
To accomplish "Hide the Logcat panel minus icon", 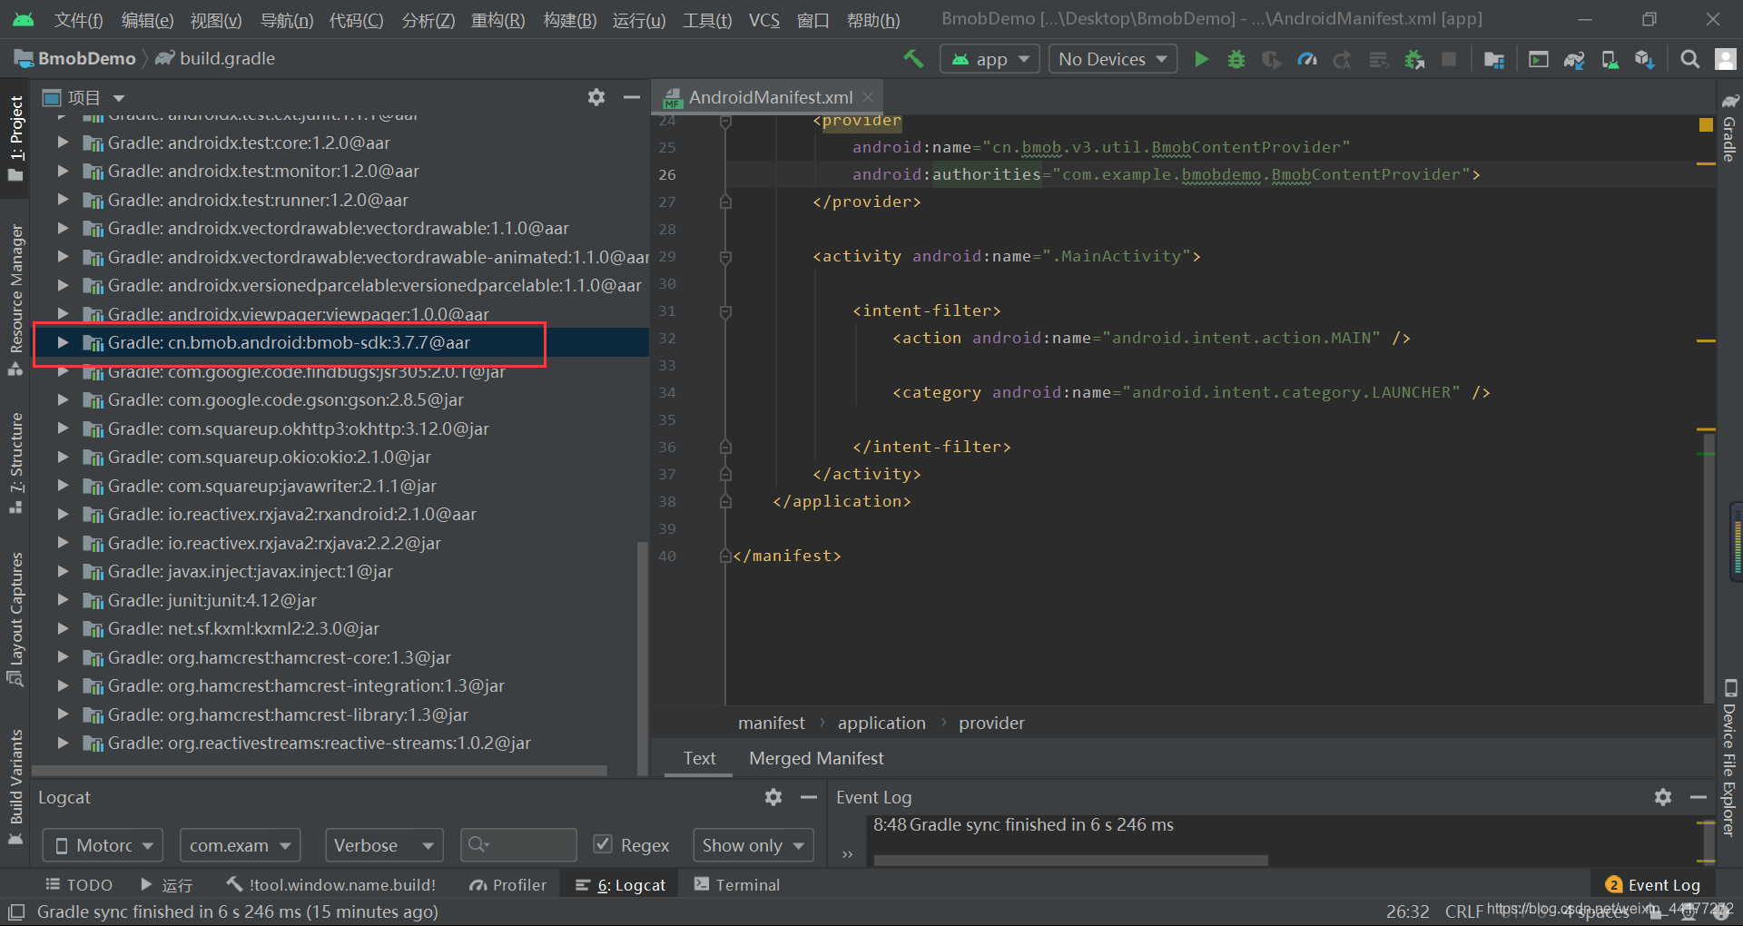I will (809, 797).
